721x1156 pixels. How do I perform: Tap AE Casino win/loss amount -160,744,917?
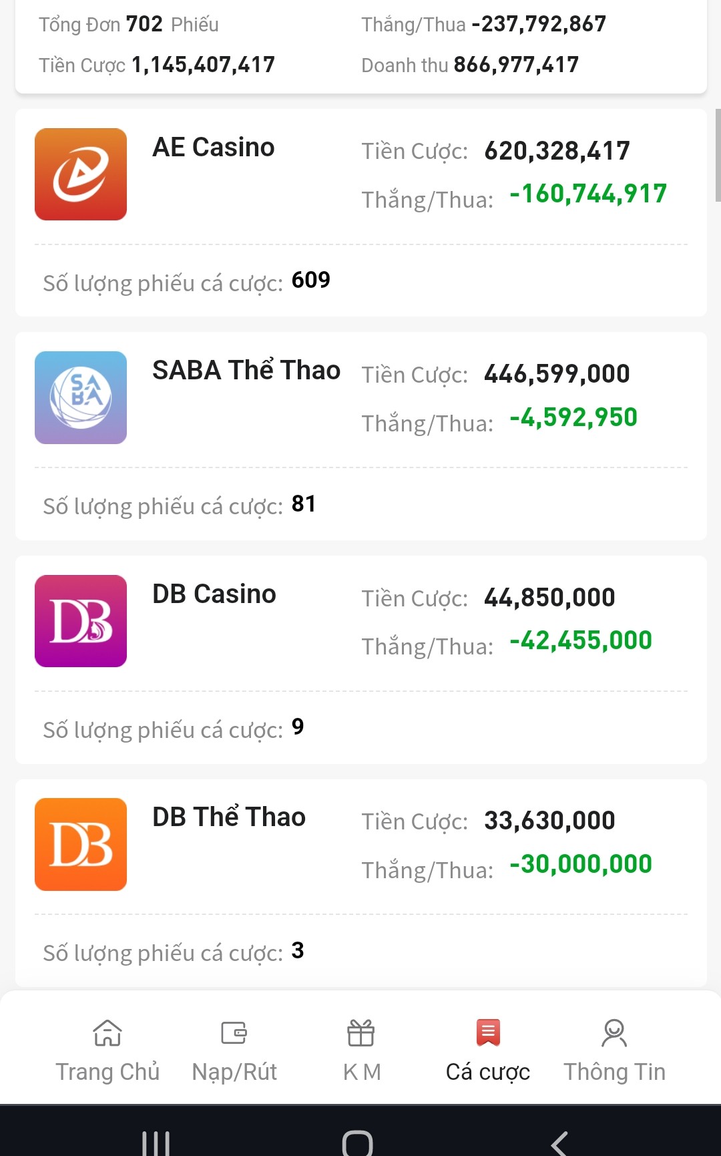point(588,194)
